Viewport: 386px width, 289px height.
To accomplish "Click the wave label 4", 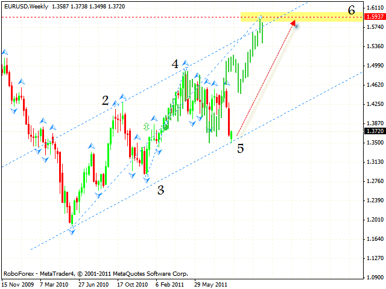I will (174, 64).
